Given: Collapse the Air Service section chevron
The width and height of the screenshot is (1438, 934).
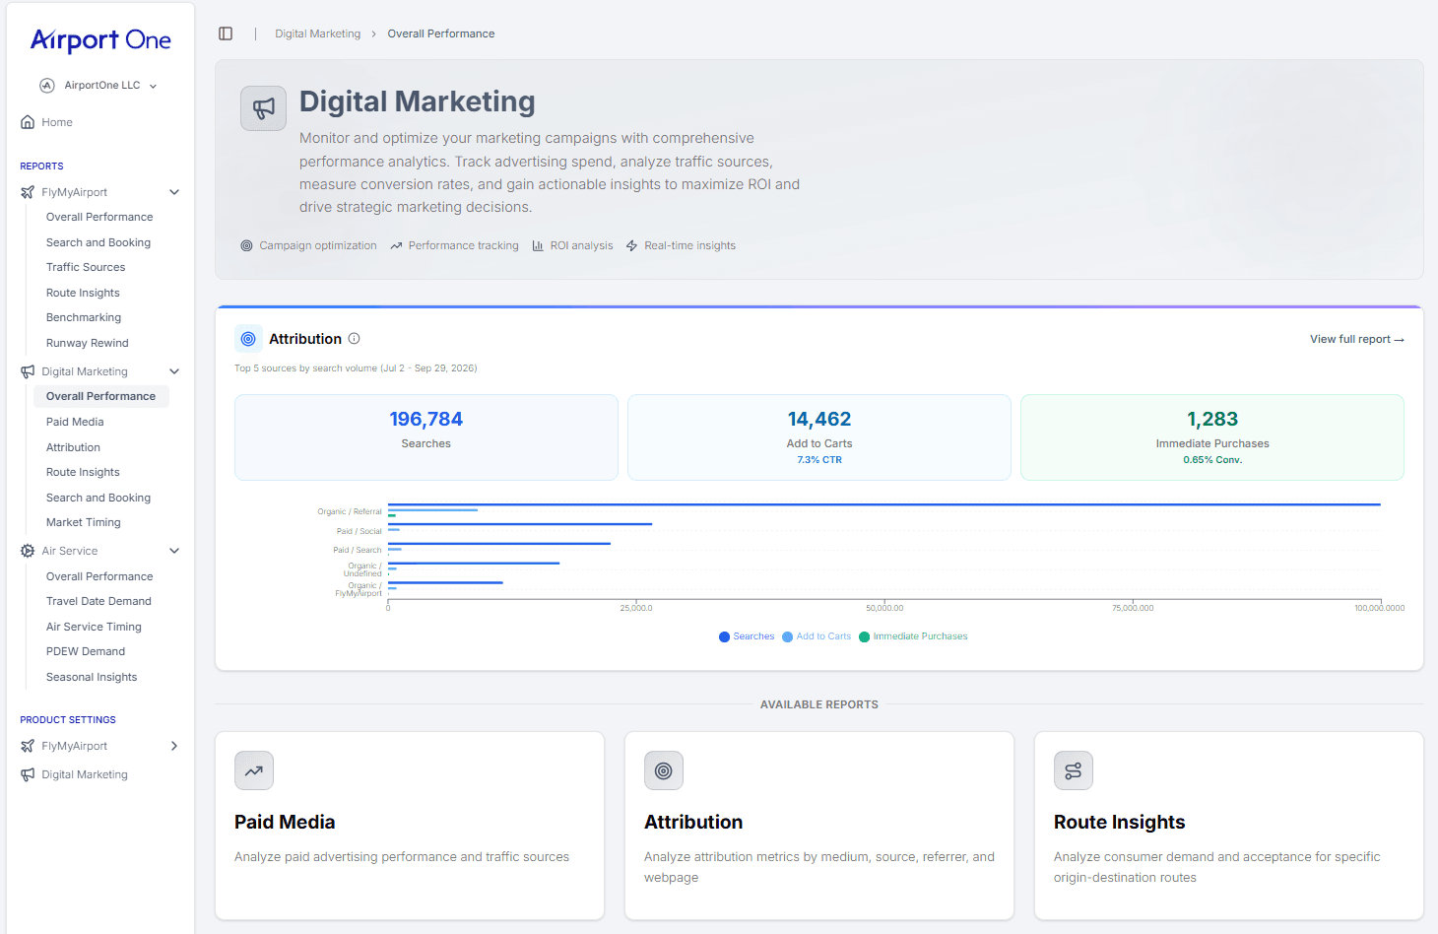Looking at the screenshot, I should point(174,551).
